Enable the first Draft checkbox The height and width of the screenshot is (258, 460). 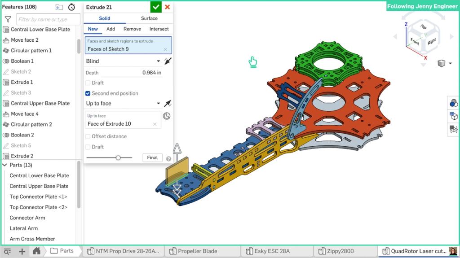point(88,83)
